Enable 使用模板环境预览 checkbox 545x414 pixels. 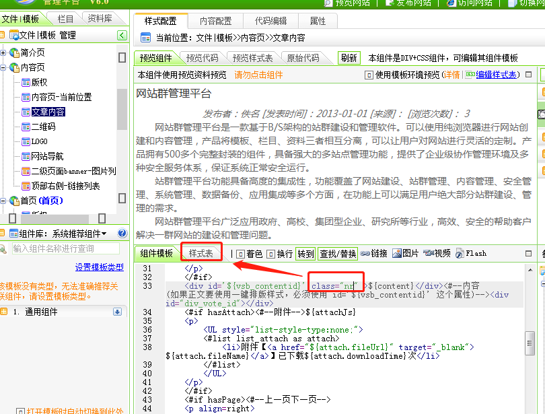click(x=369, y=75)
